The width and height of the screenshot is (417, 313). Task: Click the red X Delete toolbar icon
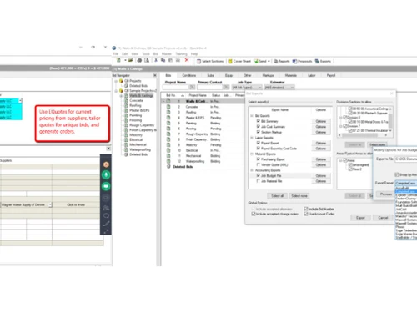(x=187, y=60)
